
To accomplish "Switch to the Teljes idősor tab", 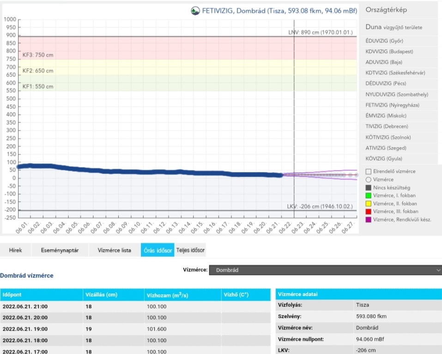I will point(190,250).
